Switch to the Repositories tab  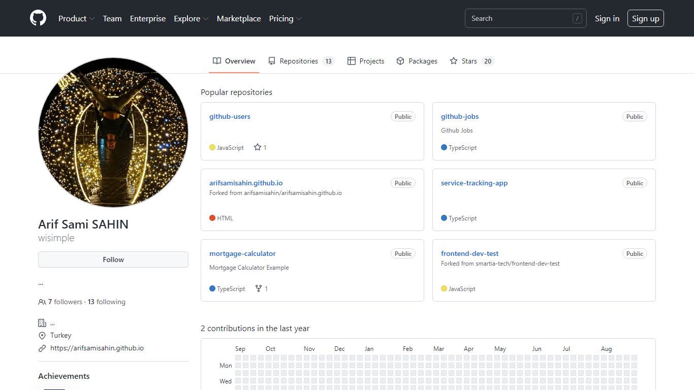[301, 61]
